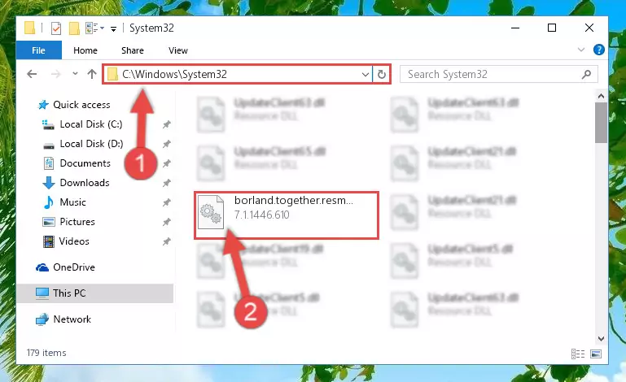Switch to details view in status bar
This screenshot has width=626, height=382.
[578, 354]
